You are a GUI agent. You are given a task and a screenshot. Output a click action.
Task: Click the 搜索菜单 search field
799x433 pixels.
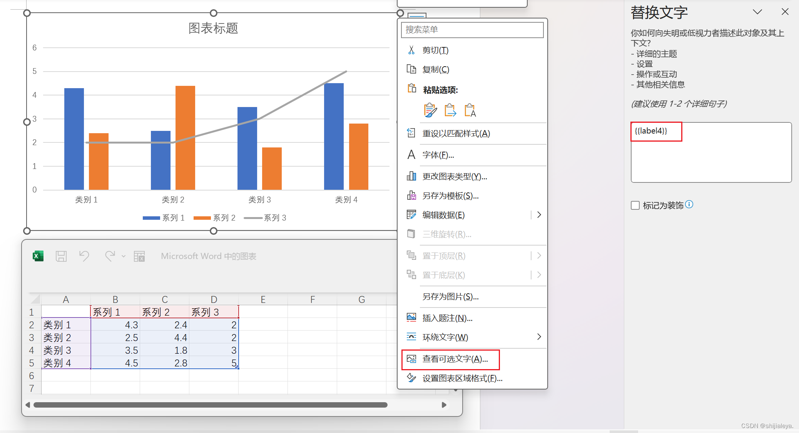point(472,30)
